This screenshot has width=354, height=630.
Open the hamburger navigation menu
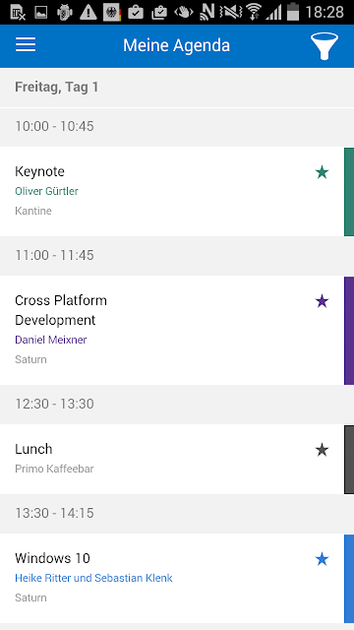coord(26,44)
